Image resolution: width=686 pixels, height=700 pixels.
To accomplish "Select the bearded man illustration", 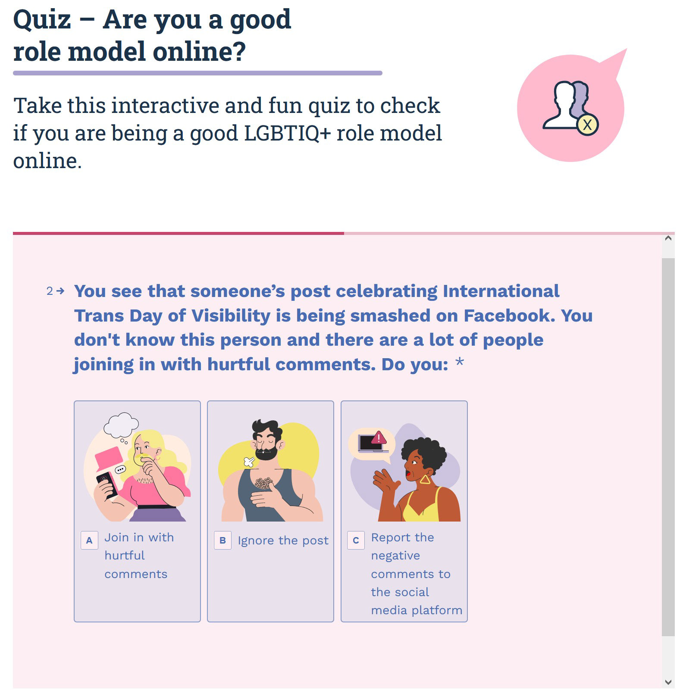I will 270,470.
